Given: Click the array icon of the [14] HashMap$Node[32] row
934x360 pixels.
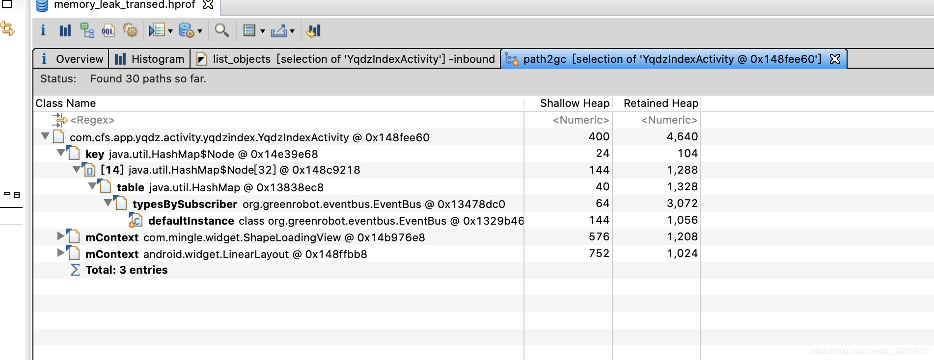Looking at the screenshot, I should [x=89, y=170].
